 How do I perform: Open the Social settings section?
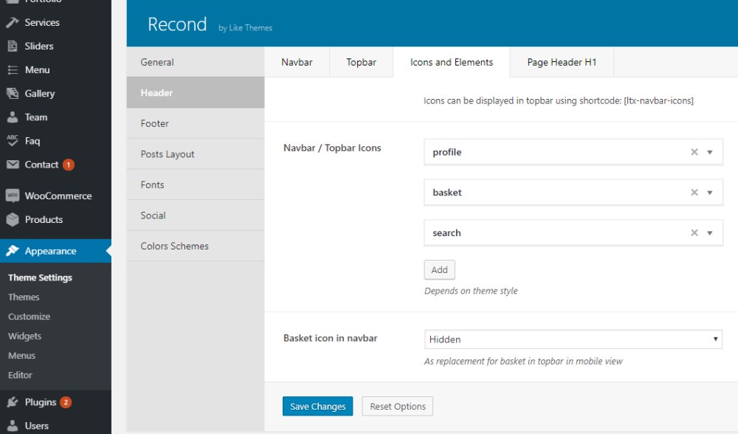196,215
